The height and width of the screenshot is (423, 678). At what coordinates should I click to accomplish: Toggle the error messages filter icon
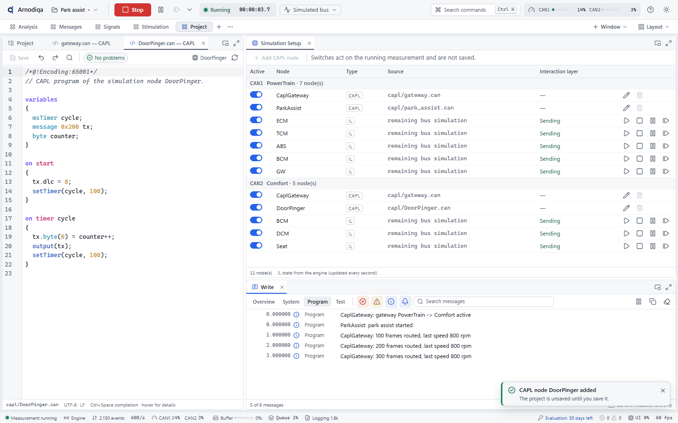click(363, 302)
